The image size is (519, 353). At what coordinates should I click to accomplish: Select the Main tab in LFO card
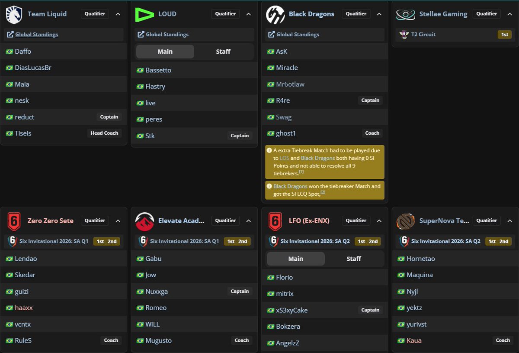pyautogui.click(x=296, y=259)
